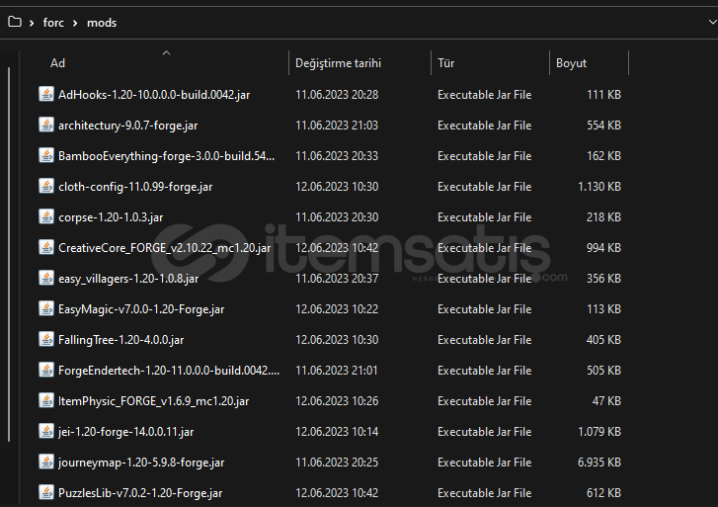Click the jei-1.20-forge jar file icon
This screenshot has height=507, width=718.
click(x=46, y=431)
